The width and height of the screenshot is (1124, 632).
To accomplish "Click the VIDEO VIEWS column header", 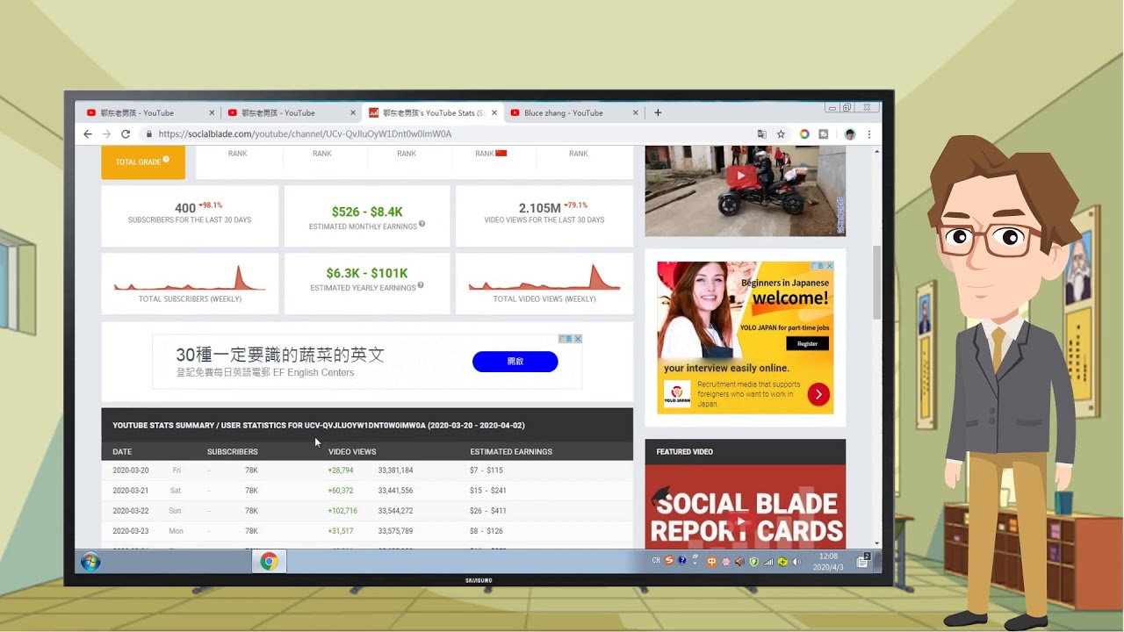I will [x=352, y=452].
